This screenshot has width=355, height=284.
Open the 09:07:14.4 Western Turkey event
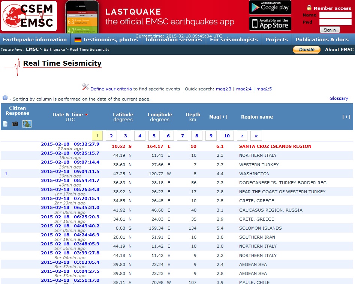(70, 162)
